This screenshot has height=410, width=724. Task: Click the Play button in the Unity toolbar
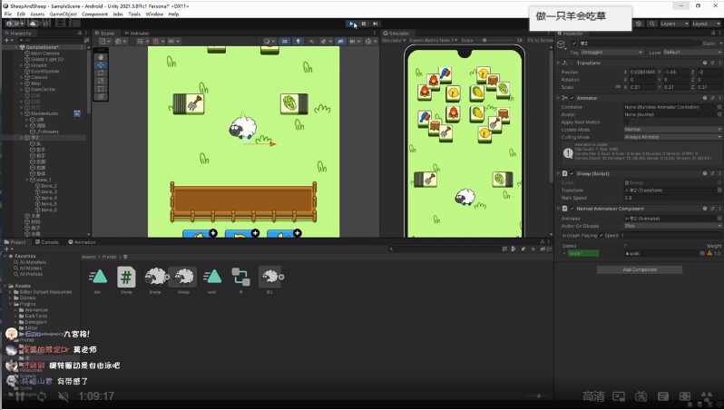(x=352, y=24)
